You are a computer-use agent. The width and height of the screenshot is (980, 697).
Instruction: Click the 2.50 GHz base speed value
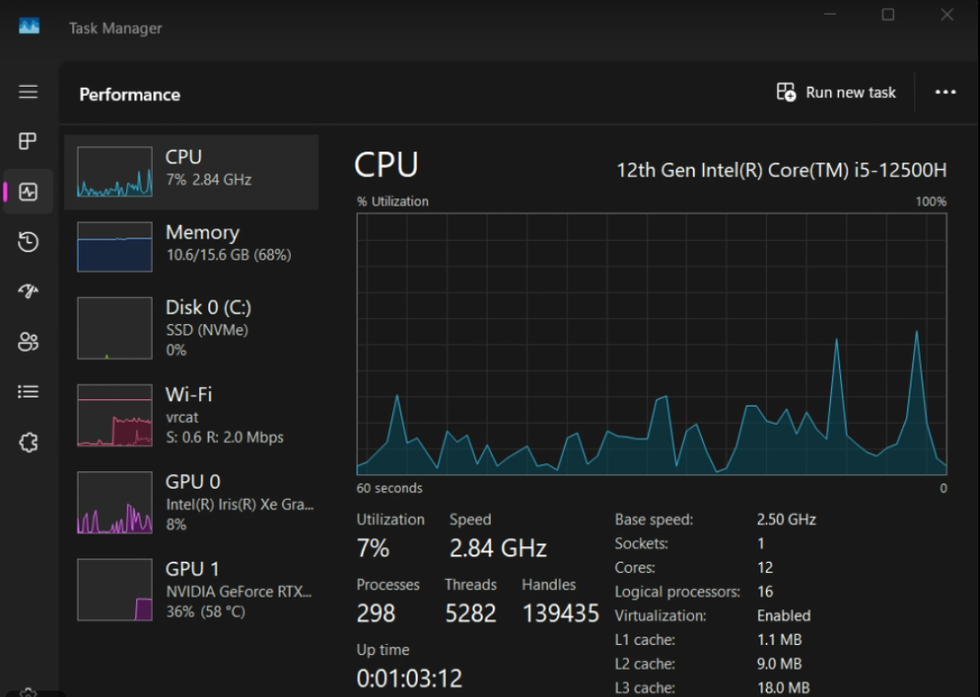(786, 520)
